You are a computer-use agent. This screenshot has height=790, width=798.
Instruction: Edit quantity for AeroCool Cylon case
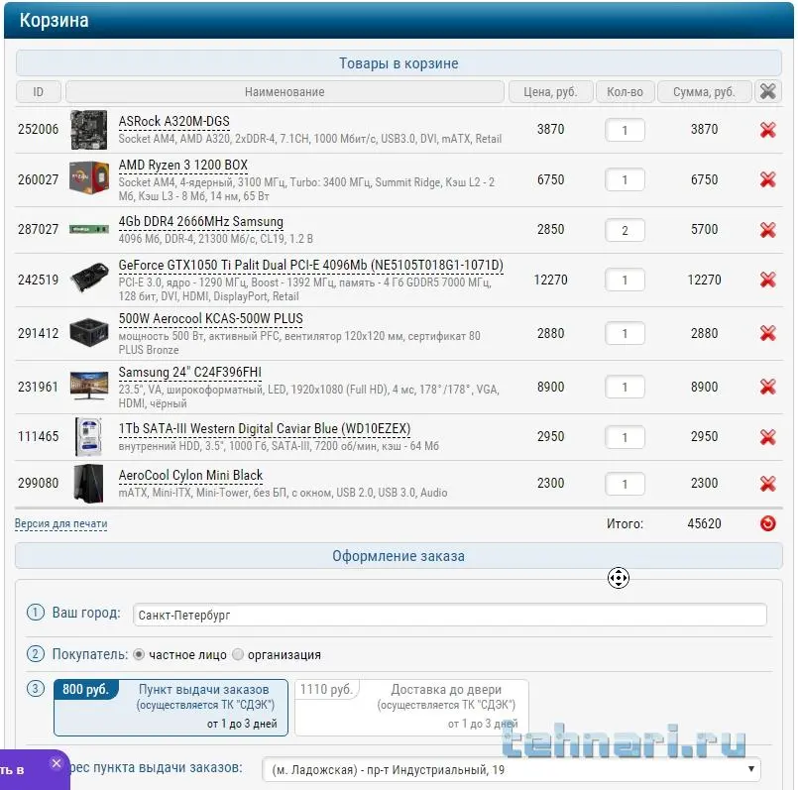tap(625, 484)
